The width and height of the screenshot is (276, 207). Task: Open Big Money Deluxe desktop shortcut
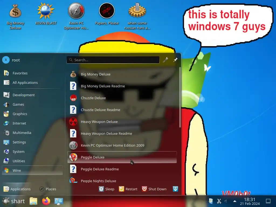point(15,17)
